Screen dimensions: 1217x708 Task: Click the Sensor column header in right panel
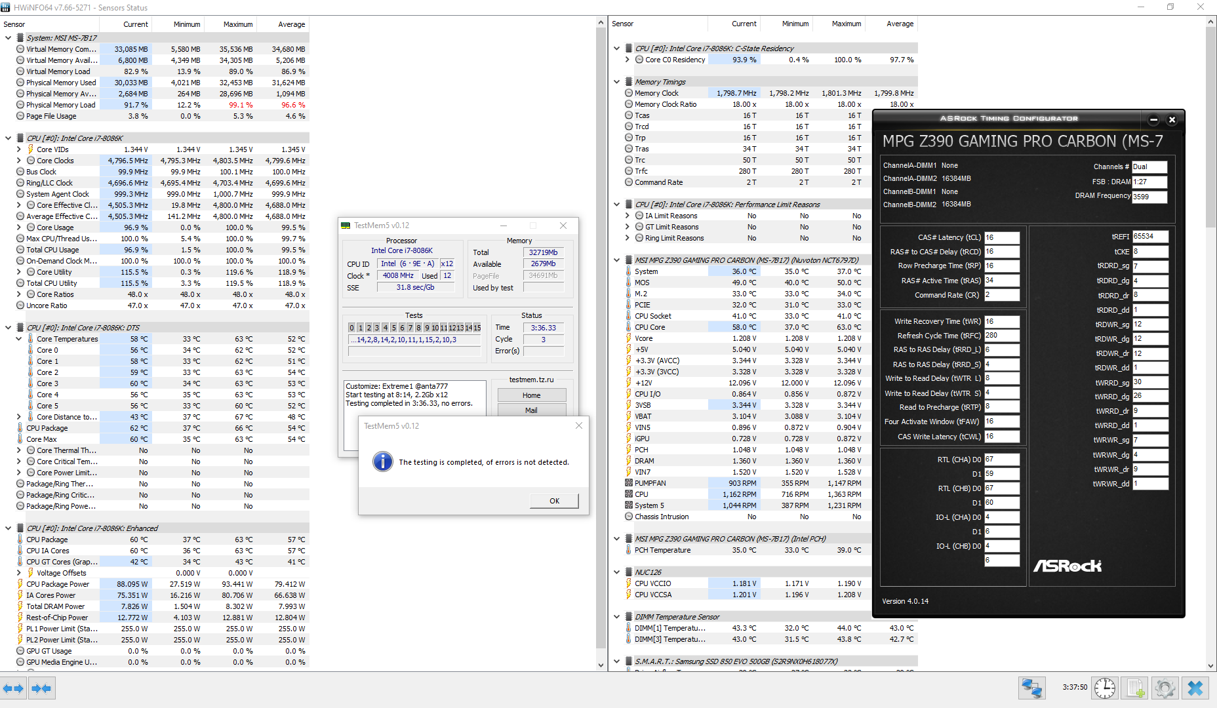[x=658, y=24]
